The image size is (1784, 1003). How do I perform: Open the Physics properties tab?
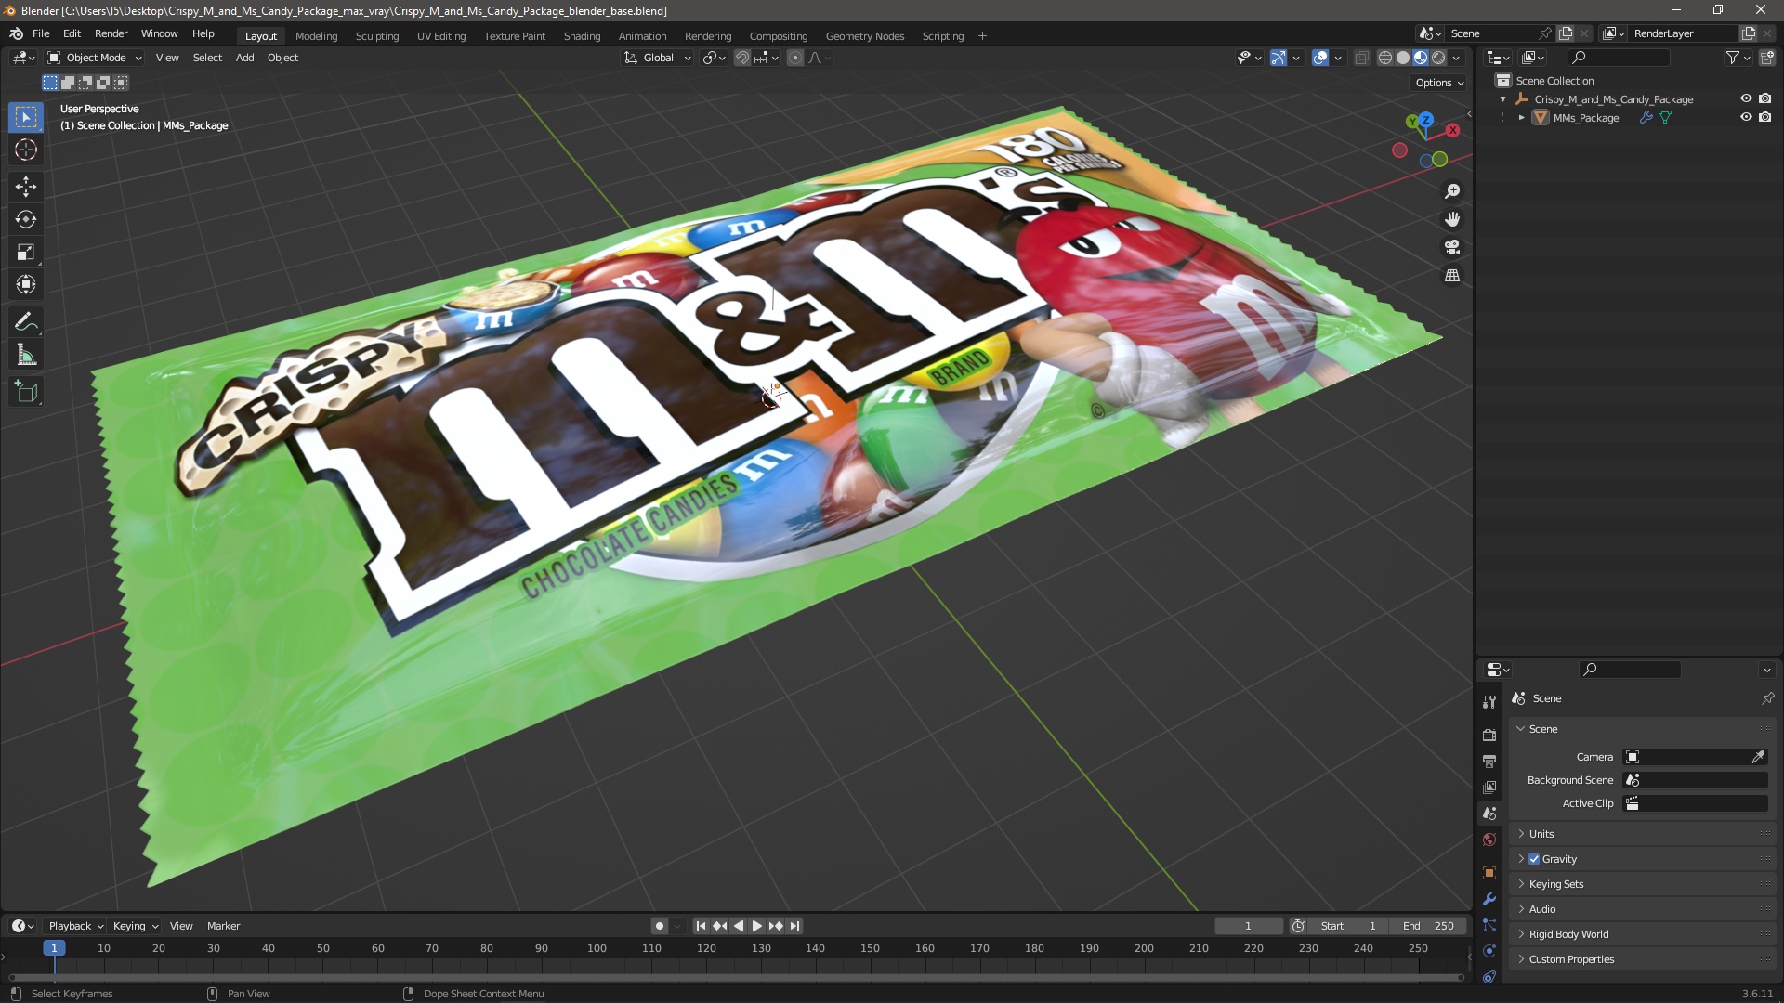1489,951
